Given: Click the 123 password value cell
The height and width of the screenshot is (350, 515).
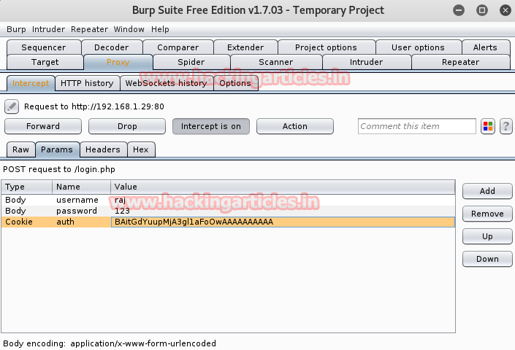Looking at the screenshot, I should 283,211.
